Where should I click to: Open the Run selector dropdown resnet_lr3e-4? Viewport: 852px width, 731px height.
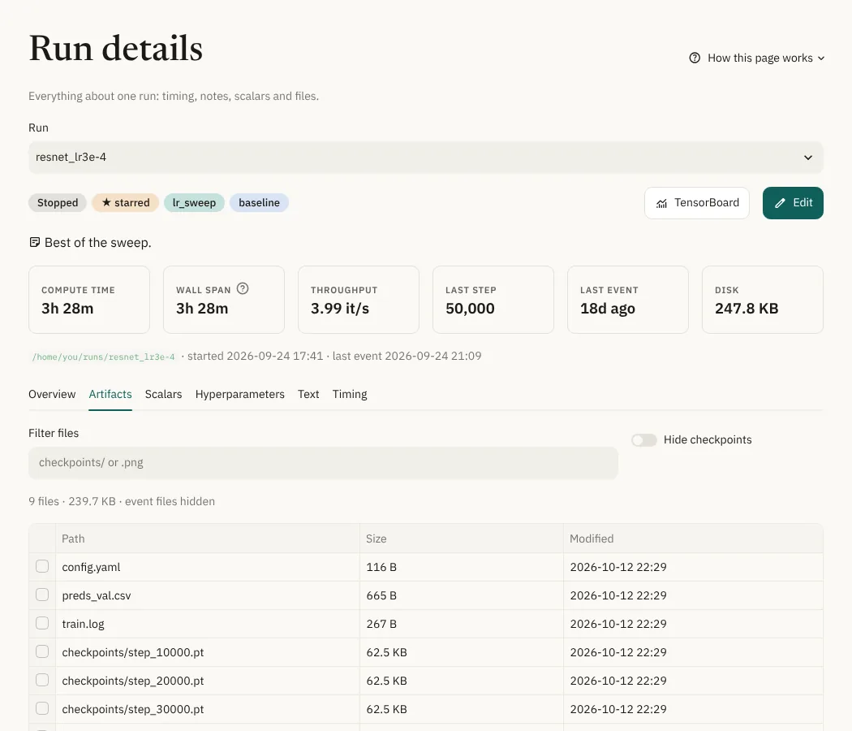pyautogui.click(x=425, y=158)
